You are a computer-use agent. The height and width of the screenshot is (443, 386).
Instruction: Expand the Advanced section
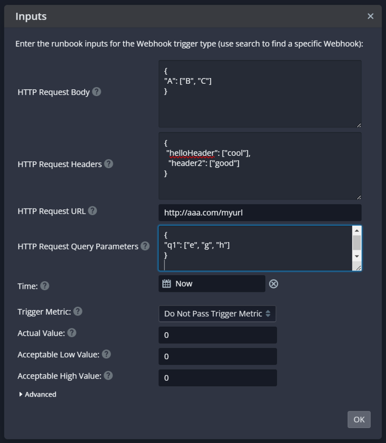[x=38, y=394]
